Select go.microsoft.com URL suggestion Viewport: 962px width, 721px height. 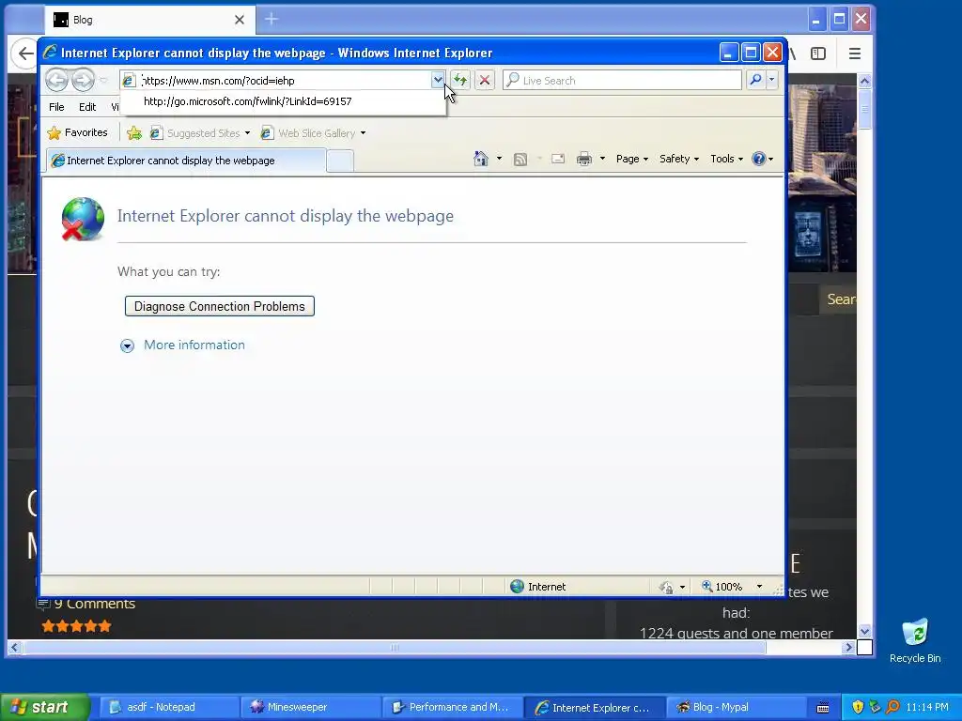pos(283,101)
